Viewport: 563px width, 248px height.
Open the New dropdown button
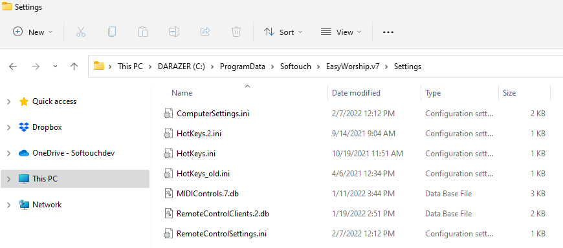[32, 32]
